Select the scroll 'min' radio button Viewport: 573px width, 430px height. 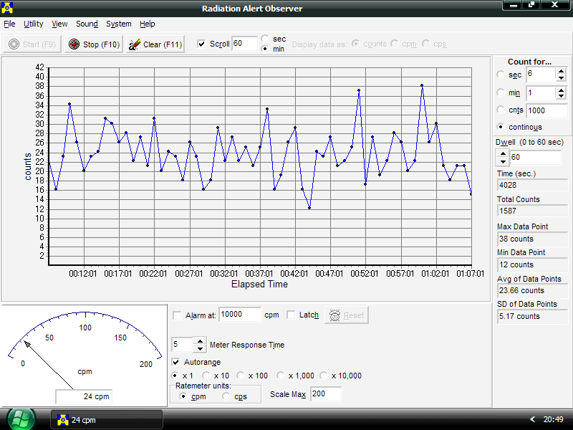(265, 49)
